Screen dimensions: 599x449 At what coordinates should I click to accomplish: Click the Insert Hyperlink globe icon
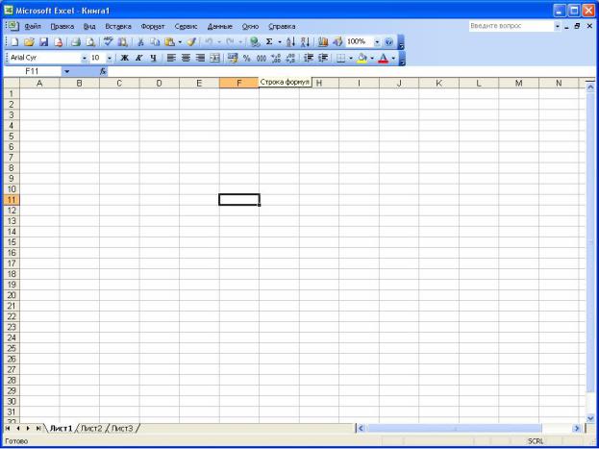pos(255,42)
